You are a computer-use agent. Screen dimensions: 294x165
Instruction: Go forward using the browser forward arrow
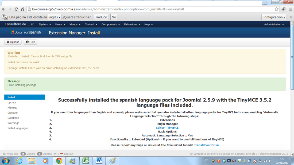tap(10, 9)
